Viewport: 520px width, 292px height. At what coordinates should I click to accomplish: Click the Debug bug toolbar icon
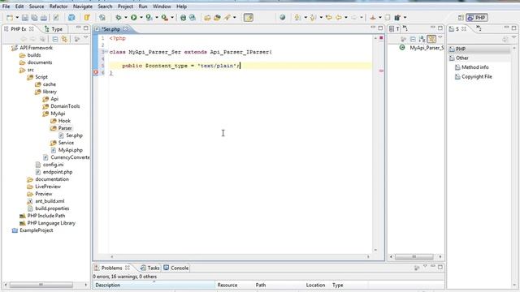pyautogui.click(x=118, y=18)
